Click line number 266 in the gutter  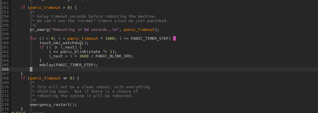pyautogui.click(x=5, y=69)
